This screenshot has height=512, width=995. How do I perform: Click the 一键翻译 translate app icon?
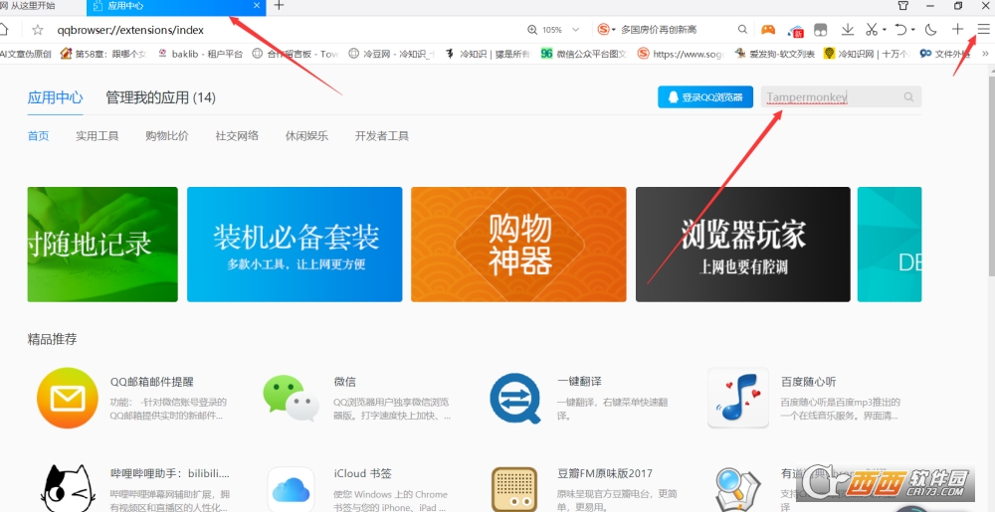coord(515,398)
